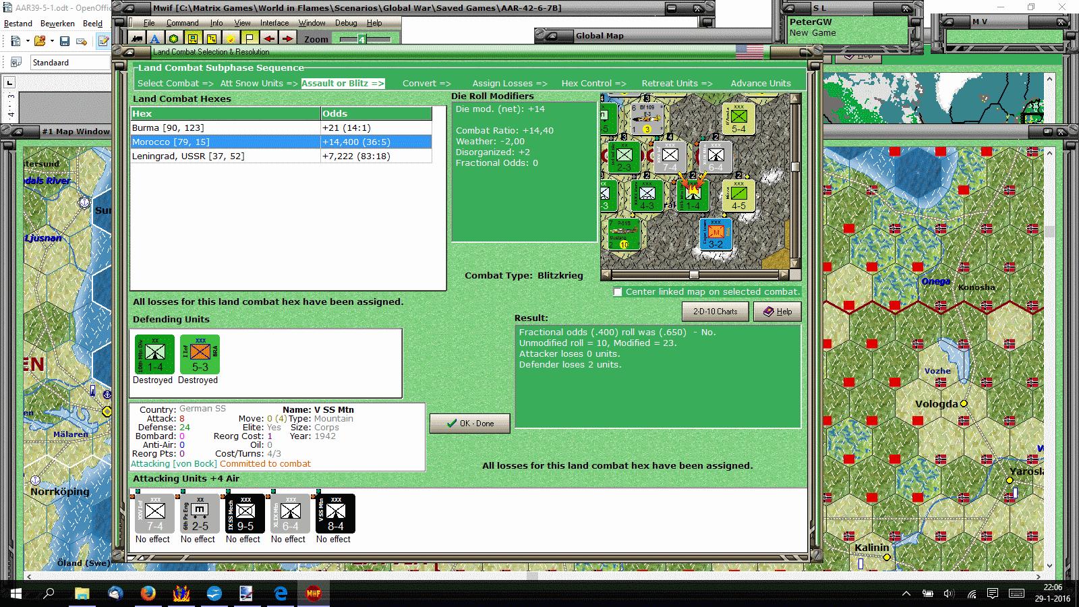Adjust the Zoom slider in Mwif toolbar
Screen dimensions: 1079x607
coord(365,39)
